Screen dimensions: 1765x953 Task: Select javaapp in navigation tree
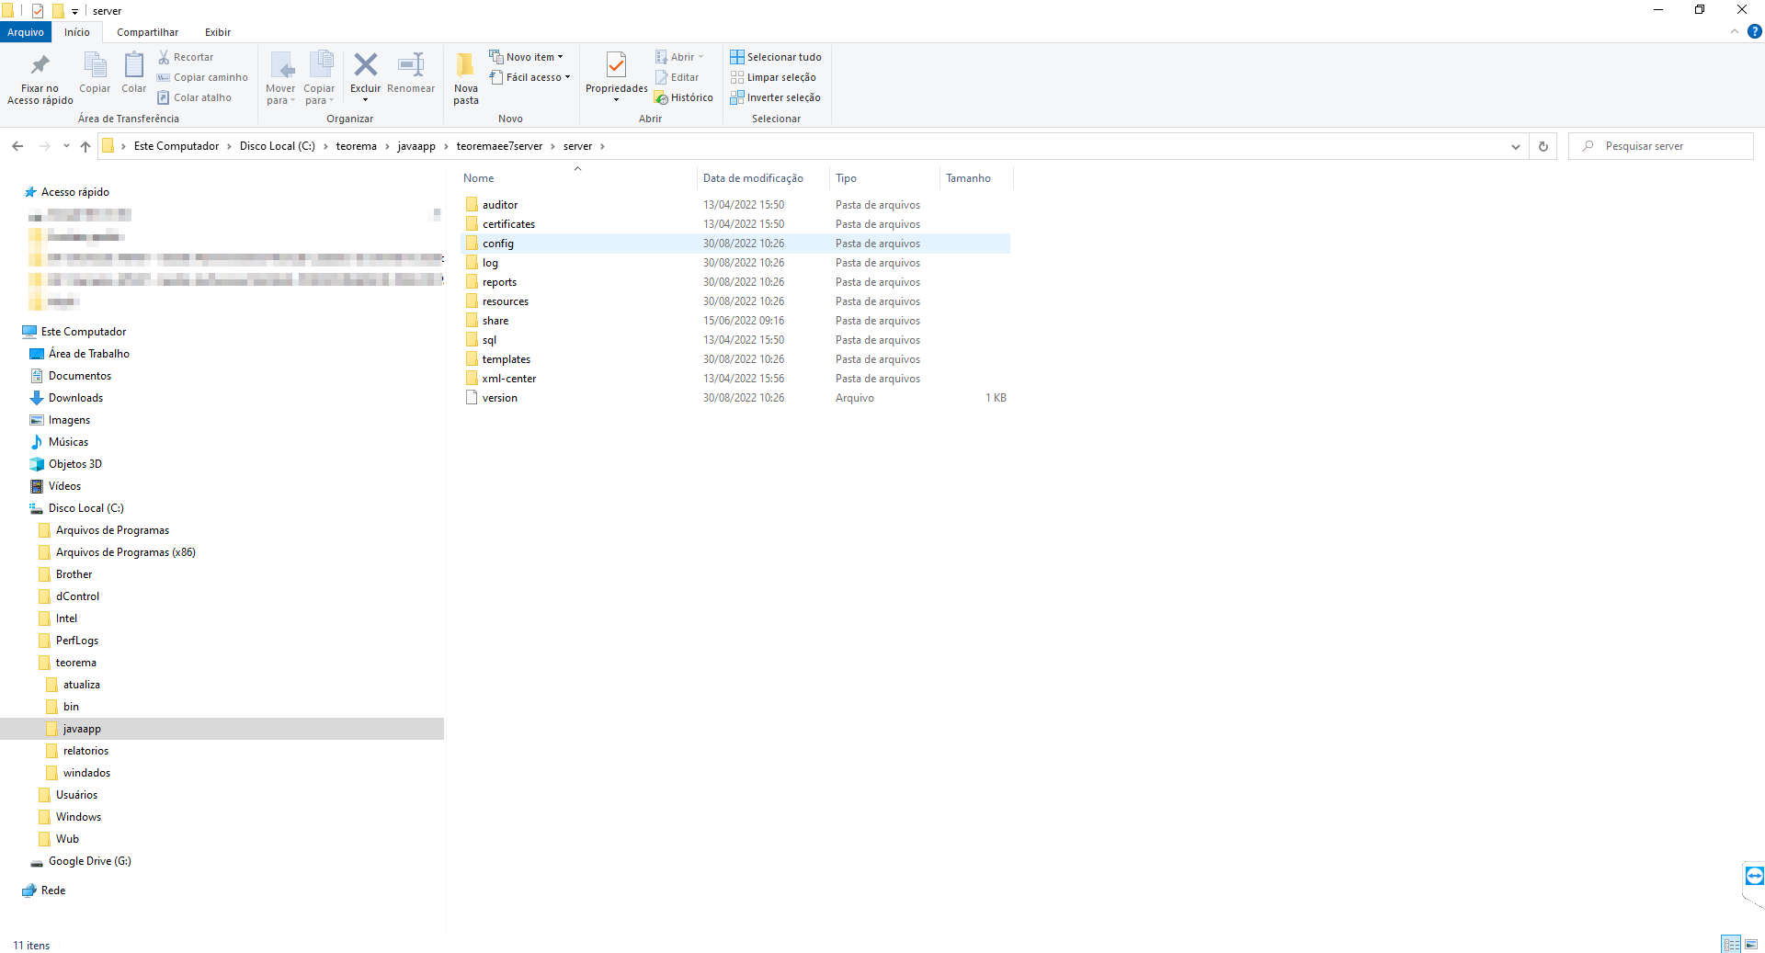(x=82, y=729)
